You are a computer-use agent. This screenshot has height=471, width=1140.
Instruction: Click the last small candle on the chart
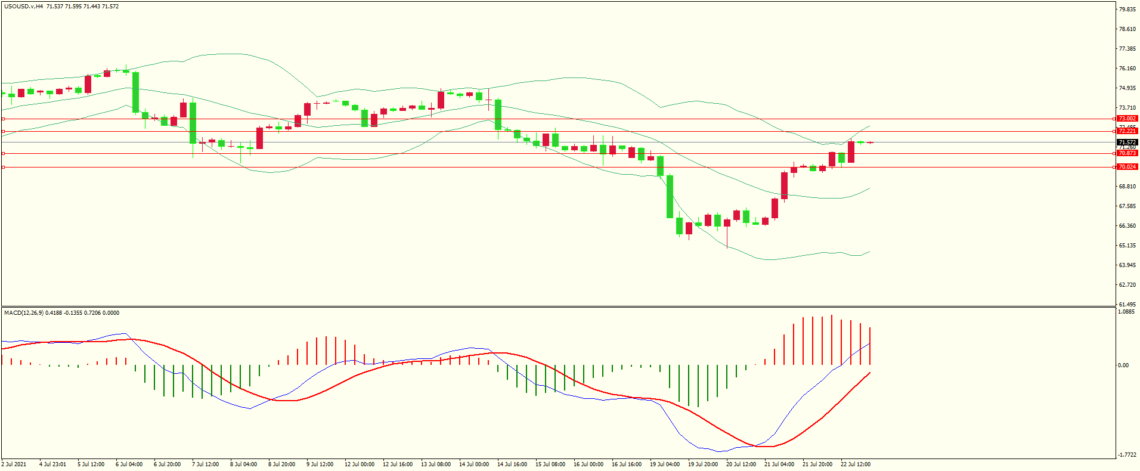[870, 142]
